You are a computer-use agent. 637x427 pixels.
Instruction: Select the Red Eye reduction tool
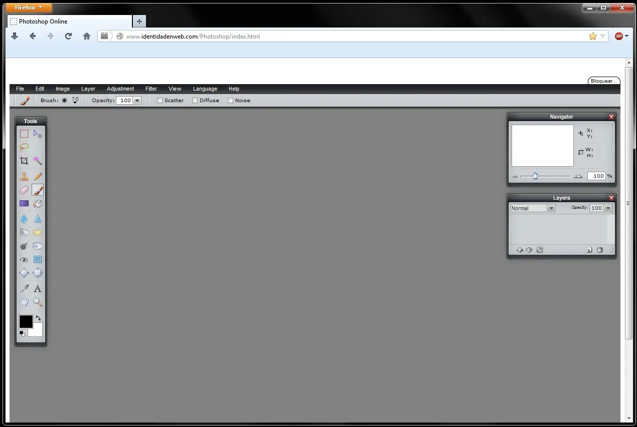point(24,259)
